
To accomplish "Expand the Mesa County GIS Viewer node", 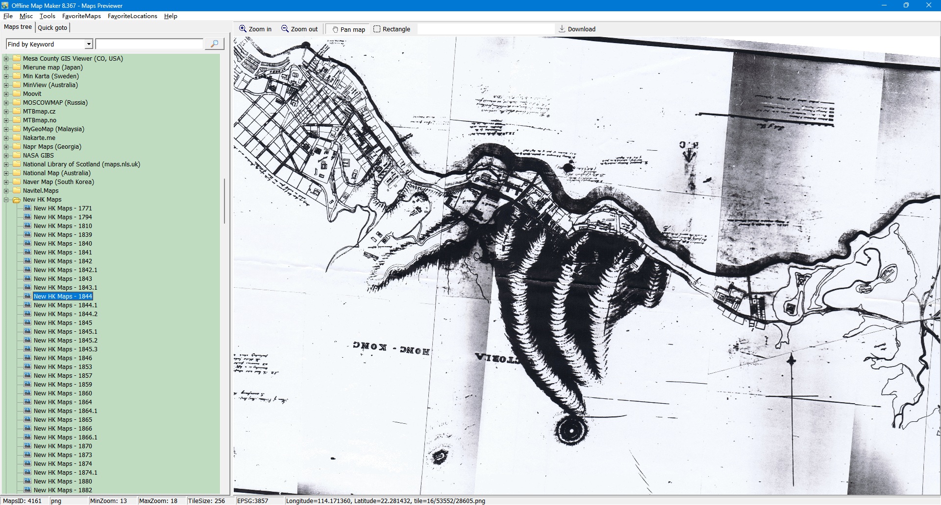I will tap(6, 59).
